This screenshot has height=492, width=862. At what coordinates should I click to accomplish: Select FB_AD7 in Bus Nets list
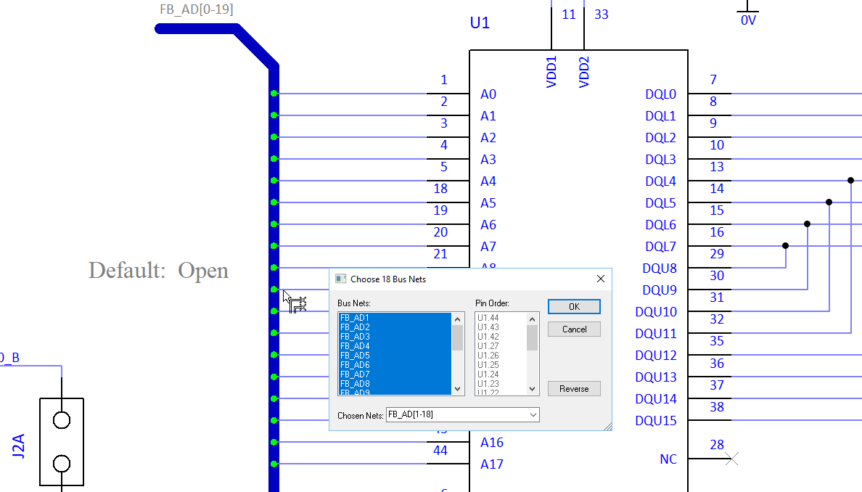point(395,374)
